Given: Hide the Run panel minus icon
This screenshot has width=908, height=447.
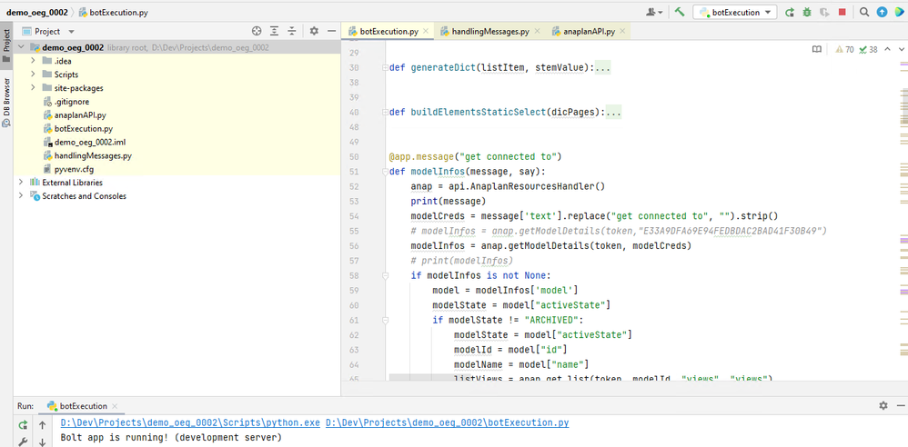Looking at the screenshot, I should [x=901, y=406].
